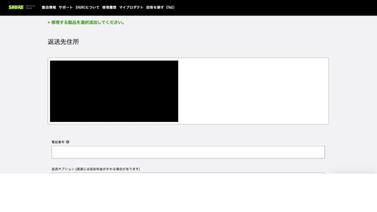377x212 pixels.
Task: Select the redacted return address block
Action: (x=114, y=91)
